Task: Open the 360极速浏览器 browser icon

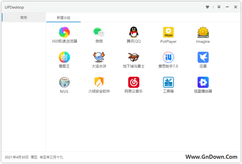Action: click(64, 32)
